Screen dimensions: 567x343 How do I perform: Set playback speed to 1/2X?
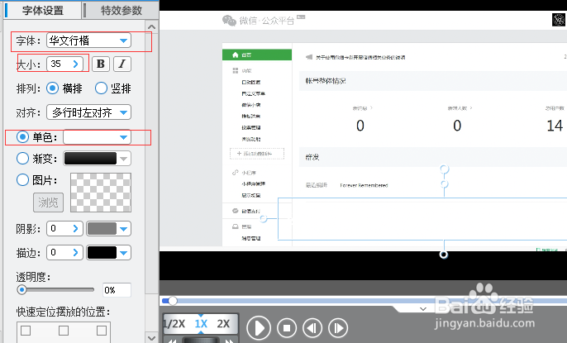click(x=174, y=323)
